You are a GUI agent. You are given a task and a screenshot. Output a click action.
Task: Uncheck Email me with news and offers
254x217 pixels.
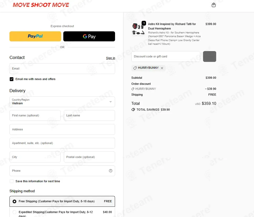pos(12,79)
